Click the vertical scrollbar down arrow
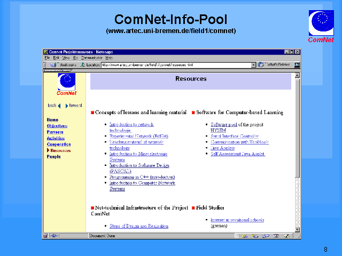Image resolution: width=342 pixels, height=256 pixels. (x=297, y=229)
